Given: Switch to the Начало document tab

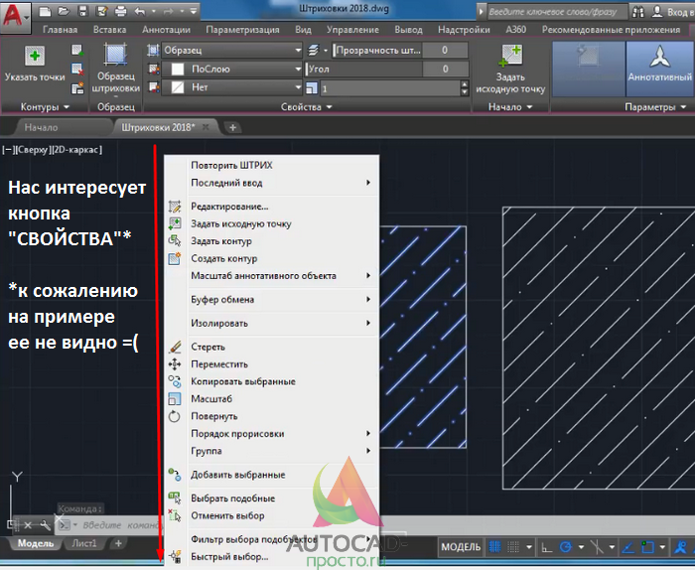Looking at the screenshot, I should coord(42,127).
